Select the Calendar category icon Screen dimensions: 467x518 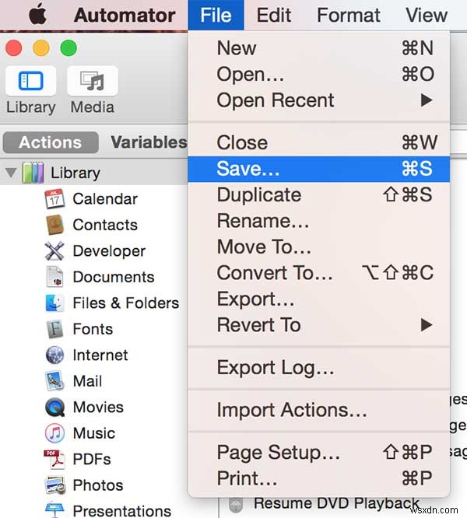pyautogui.click(x=54, y=198)
